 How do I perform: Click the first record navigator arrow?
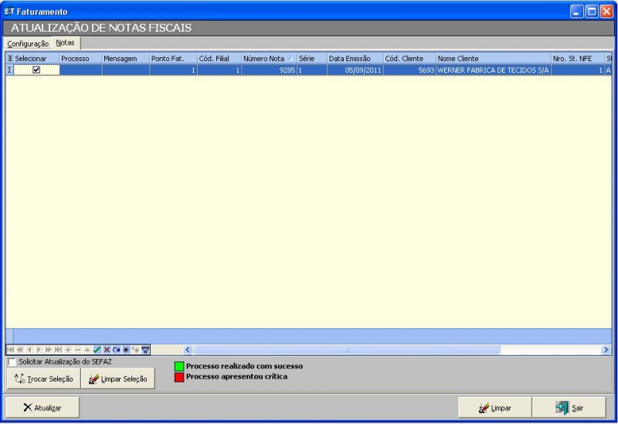pyautogui.click(x=10, y=350)
